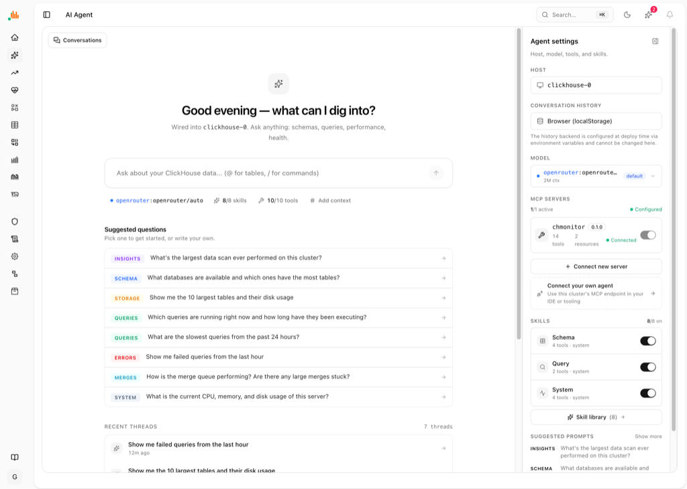Open the health heartbeat sidebar icon
Viewport: 687px width, 489px height.
pos(15,91)
